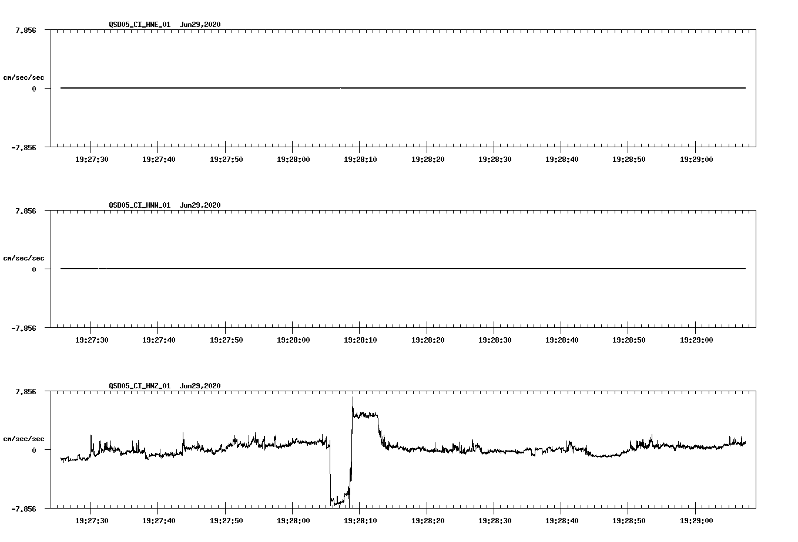Image resolution: width=798 pixels, height=542 pixels.
Task: Click the 19:27:30 time label under the HNZ plot
Action: (x=92, y=521)
